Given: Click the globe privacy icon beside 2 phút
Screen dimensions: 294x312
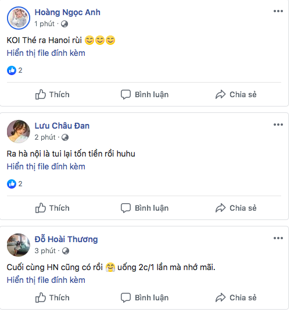Looking at the screenshot, I should click(65, 137).
